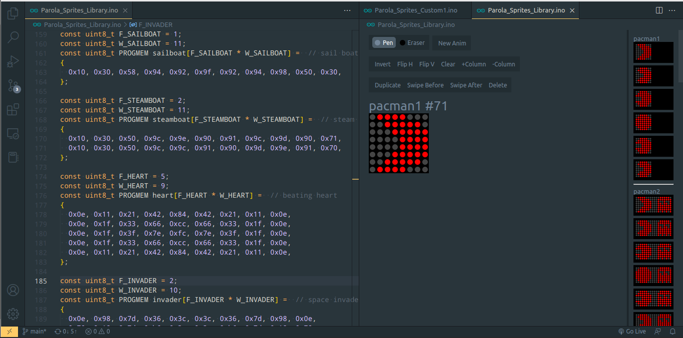683x338 pixels.
Task: Select first pacman1 frame thumbnail
Action: pyautogui.click(x=653, y=52)
